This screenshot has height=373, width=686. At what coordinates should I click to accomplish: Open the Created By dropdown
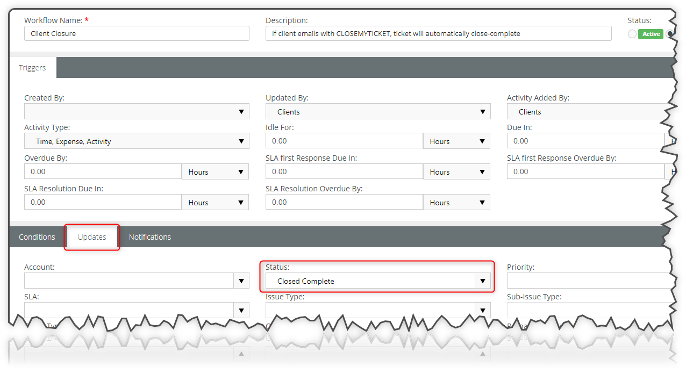[x=241, y=111]
